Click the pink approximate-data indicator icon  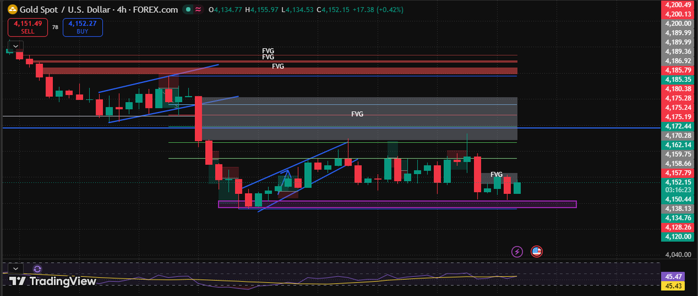pos(199,10)
